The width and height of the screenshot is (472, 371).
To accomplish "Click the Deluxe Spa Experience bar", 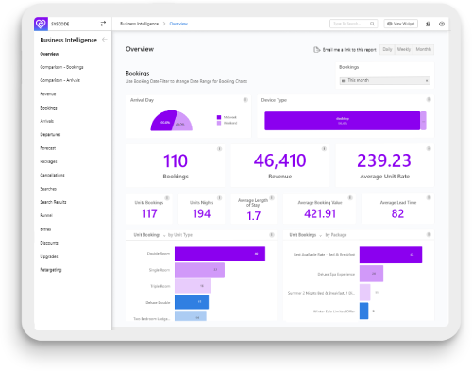I will (371, 274).
